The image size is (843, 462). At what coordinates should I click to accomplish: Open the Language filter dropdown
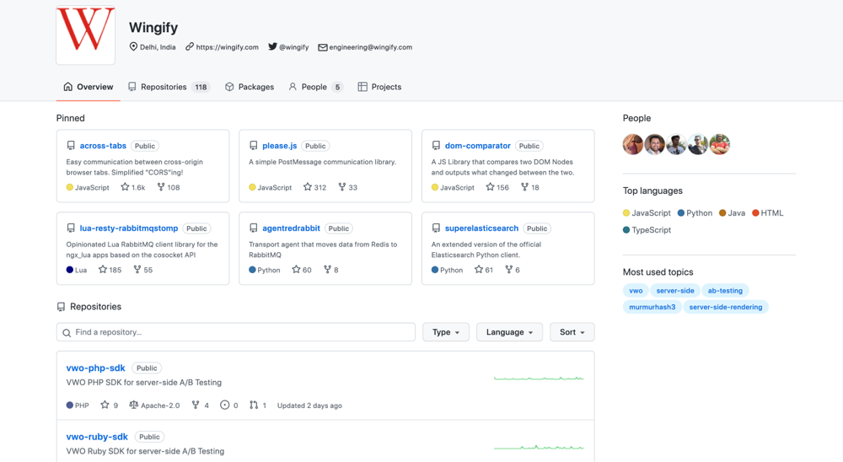(x=509, y=332)
